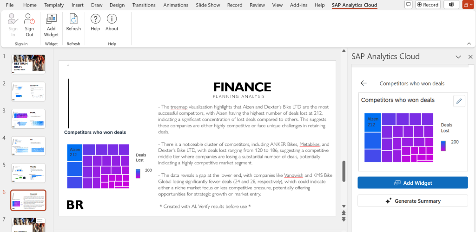Open the Animations tab

click(x=176, y=5)
